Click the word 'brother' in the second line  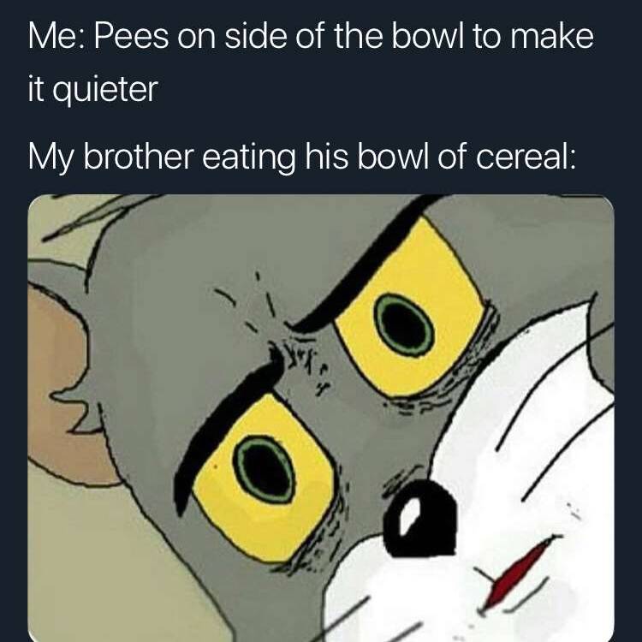(139, 157)
